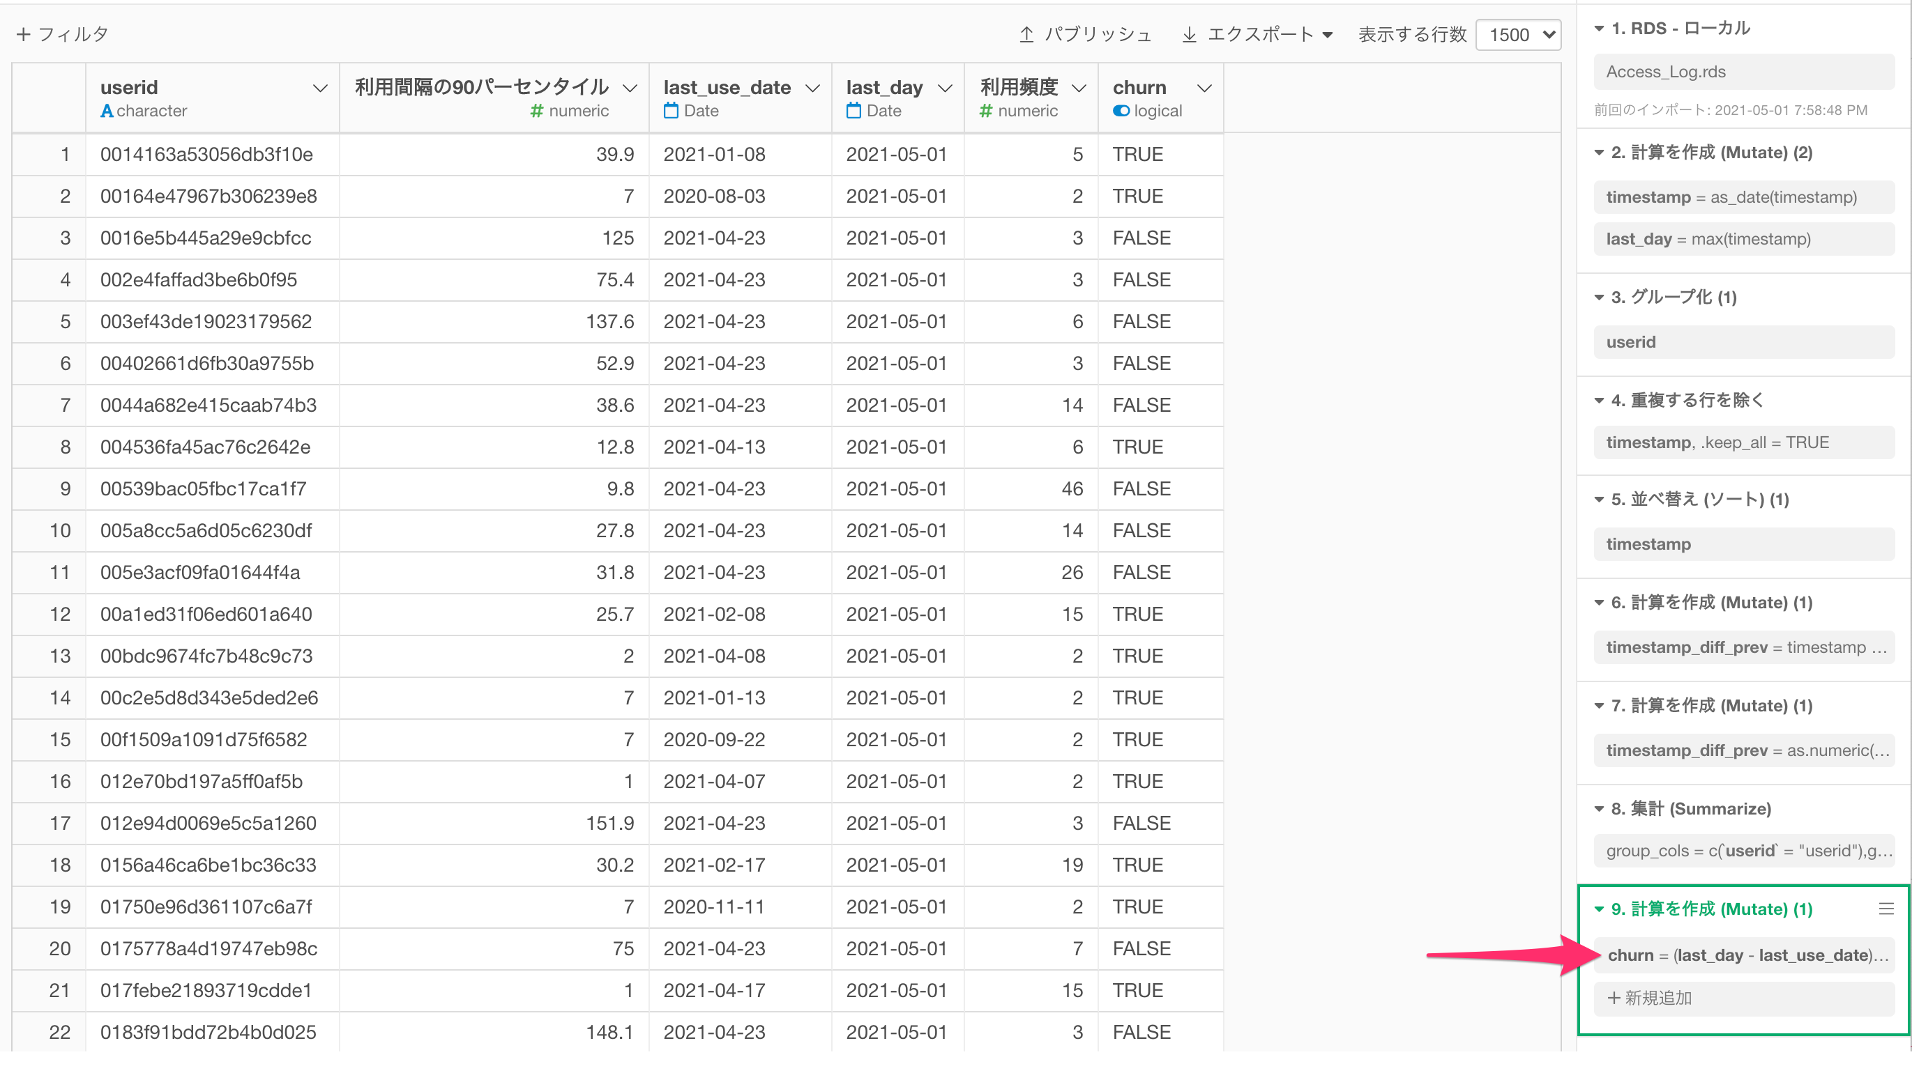1912x1080 pixels.
Task: Open the userid column menu chevron
Action: point(320,88)
